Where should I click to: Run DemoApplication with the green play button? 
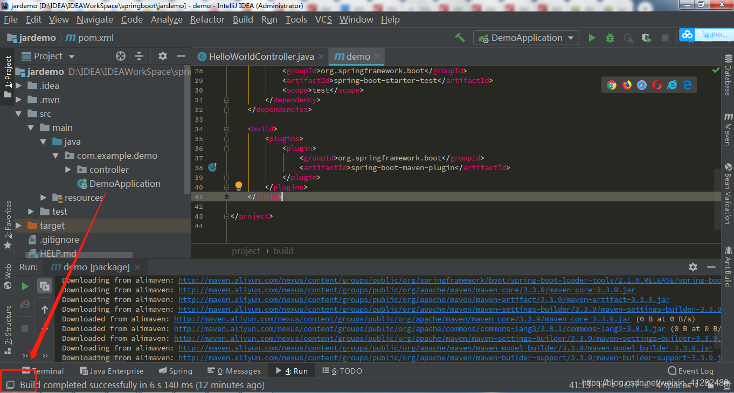[592, 38]
